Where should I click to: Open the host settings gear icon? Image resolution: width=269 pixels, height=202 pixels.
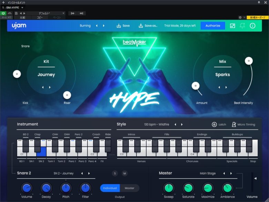coord(240,18)
